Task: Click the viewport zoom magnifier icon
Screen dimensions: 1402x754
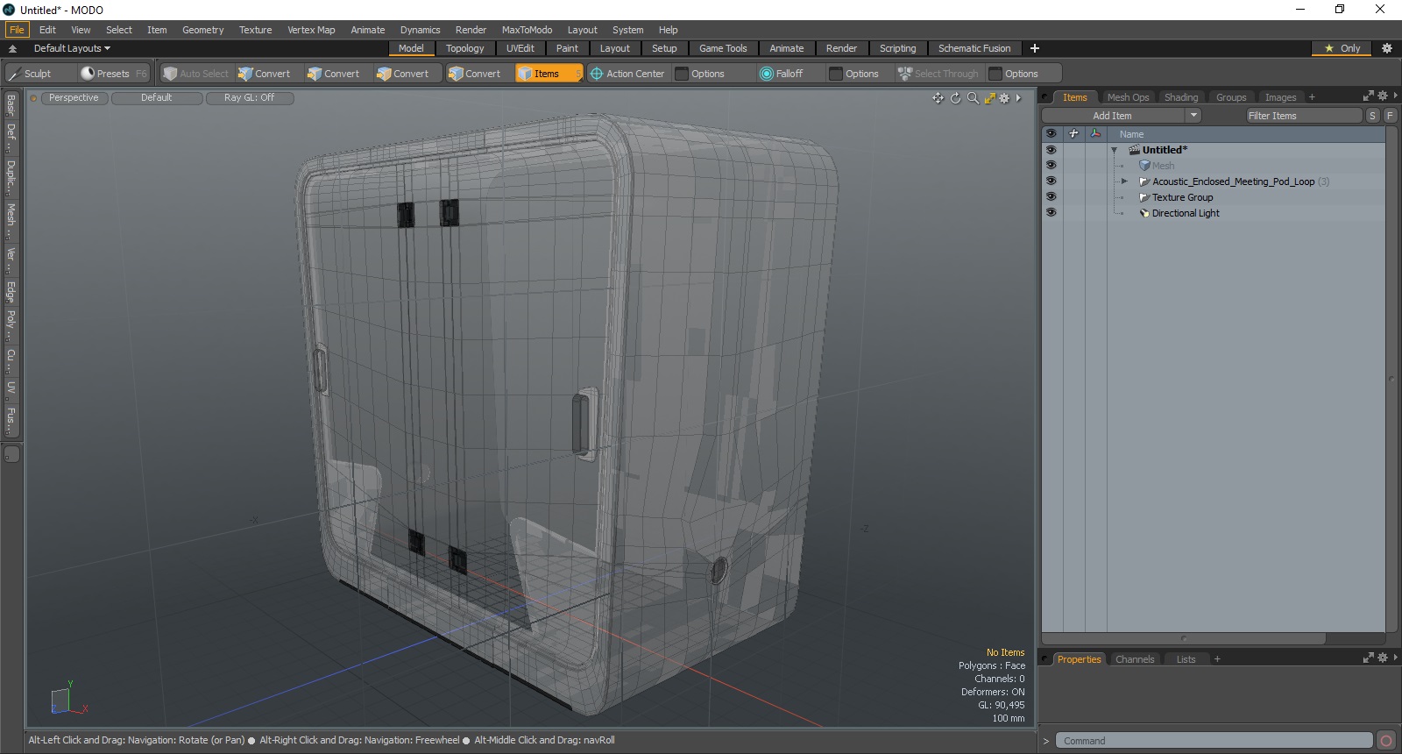Action: 973,98
